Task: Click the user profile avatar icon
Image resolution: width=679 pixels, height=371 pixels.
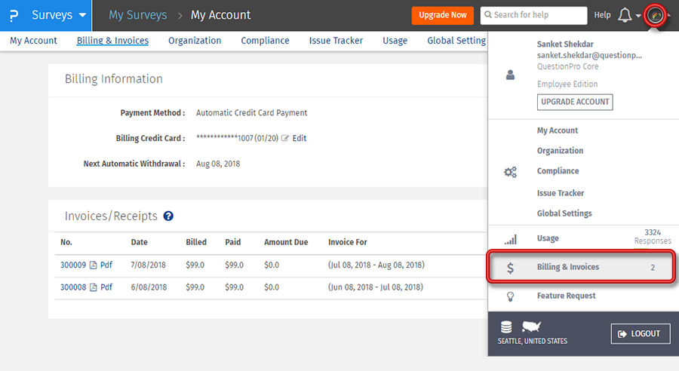Action: 656,15
